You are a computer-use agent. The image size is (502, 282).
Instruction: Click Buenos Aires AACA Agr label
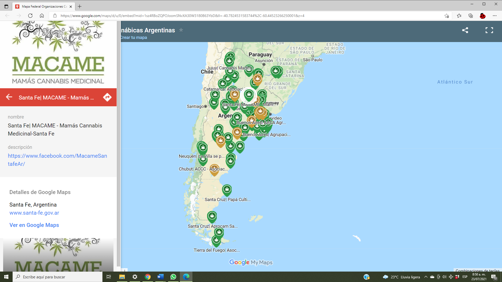coord(261,122)
